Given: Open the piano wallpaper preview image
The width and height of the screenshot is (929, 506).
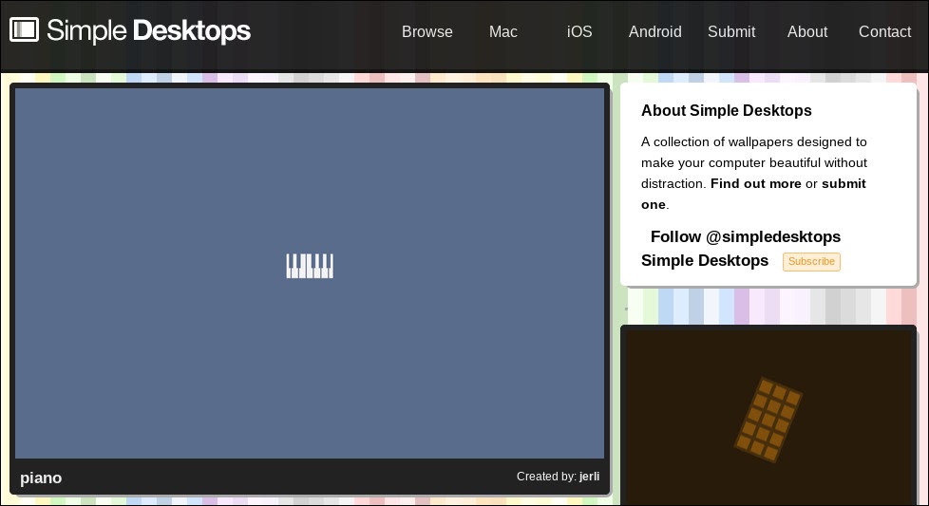Looking at the screenshot, I should 310,272.
